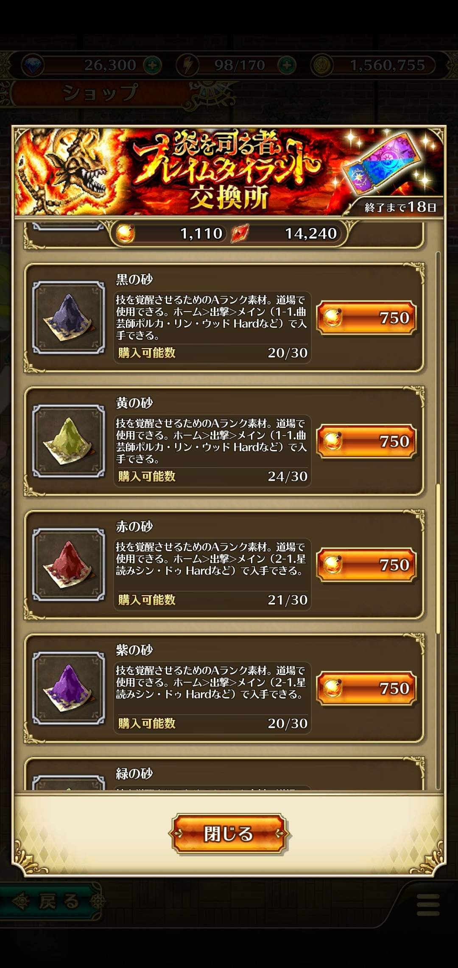Refill stamina with the plus icon beside 98/170

(287, 65)
